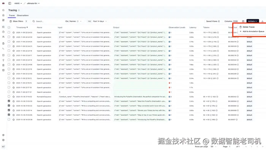
Task: Open the NT user avatar menu
Action: pos(3,147)
